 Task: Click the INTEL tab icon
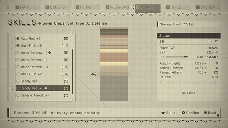(x=168, y=7)
